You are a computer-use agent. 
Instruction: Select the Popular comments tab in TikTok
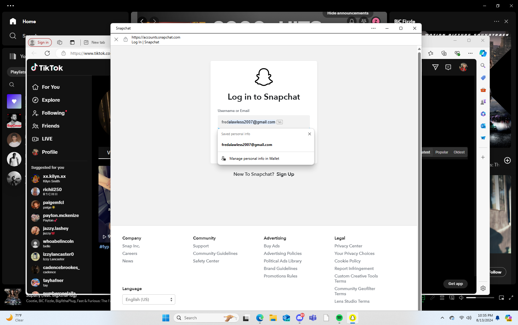(x=442, y=152)
